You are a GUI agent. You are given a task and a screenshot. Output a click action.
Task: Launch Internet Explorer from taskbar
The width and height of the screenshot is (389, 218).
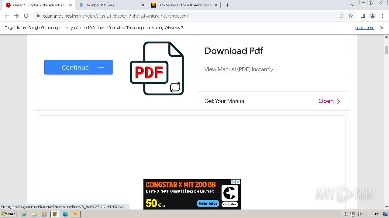(24, 214)
